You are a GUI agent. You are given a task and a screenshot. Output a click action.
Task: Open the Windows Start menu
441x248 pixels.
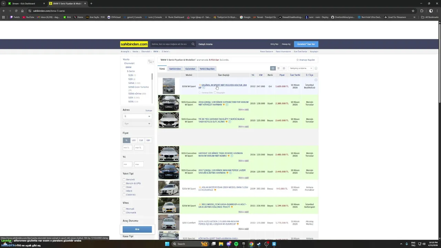click(x=167, y=244)
